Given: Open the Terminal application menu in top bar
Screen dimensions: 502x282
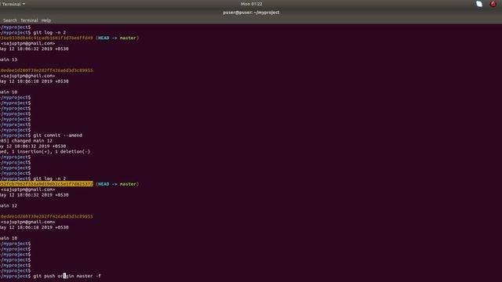Looking at the screenshot, I should pos(13,4).
